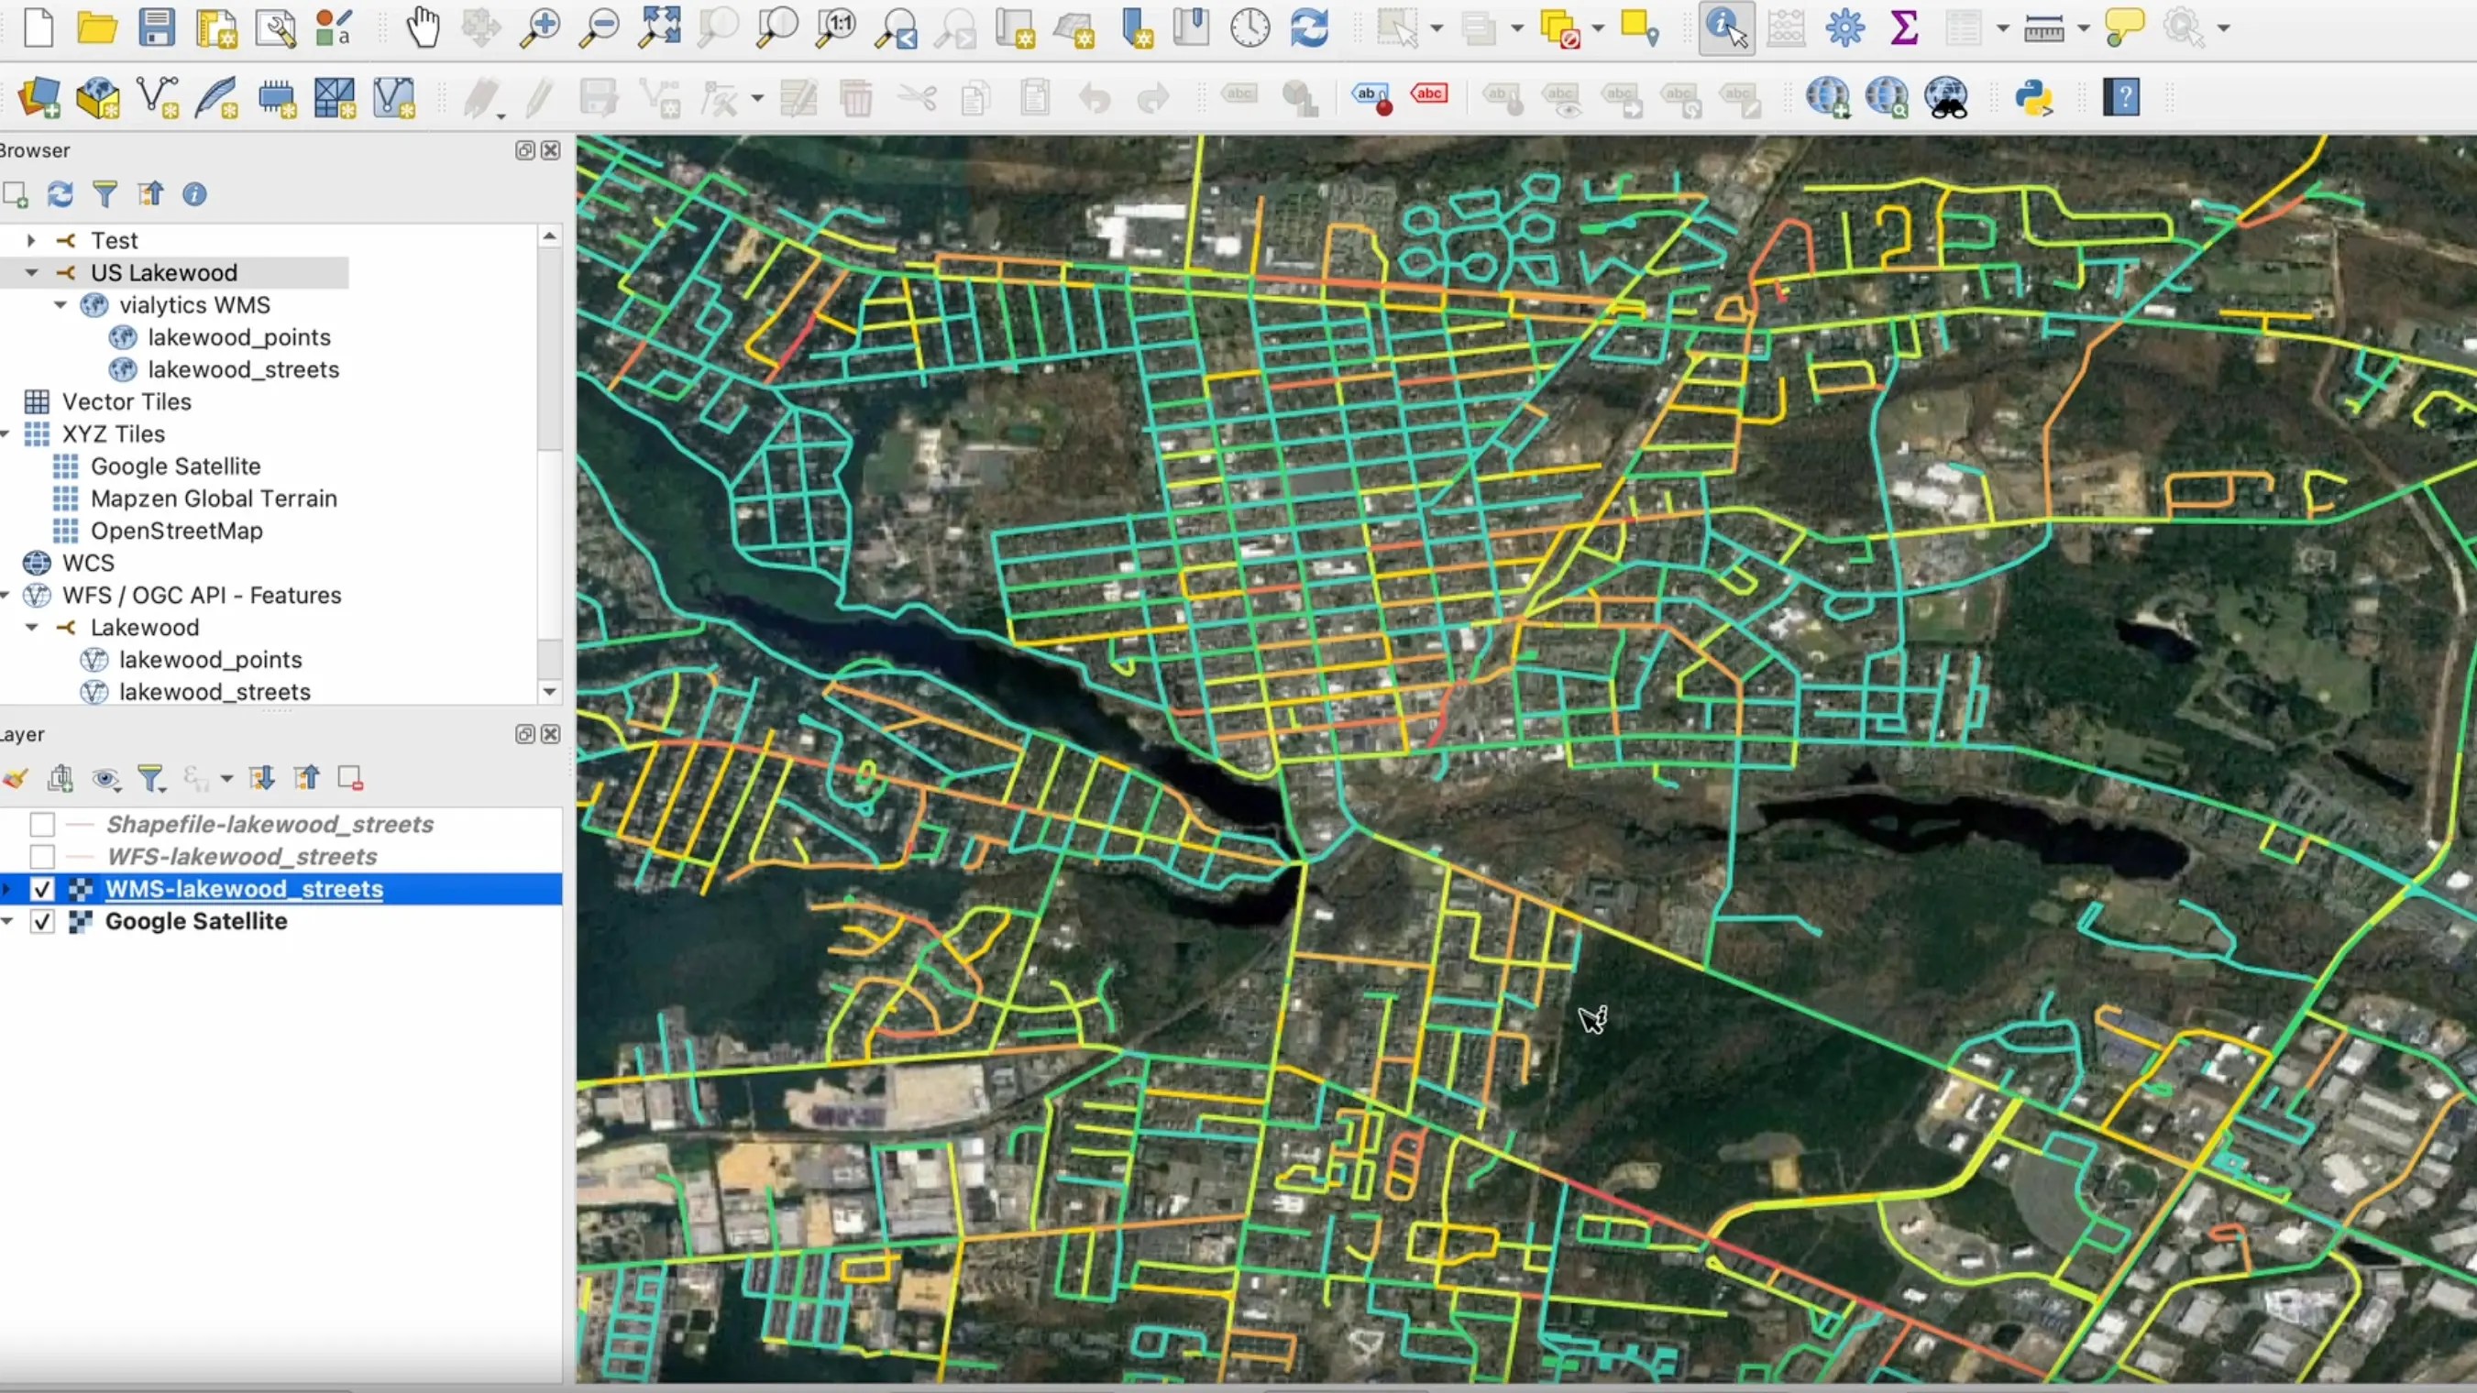2477x1393 pixels.
Task: Uncheck the Google Satellite layer
Action: point(42,921)
